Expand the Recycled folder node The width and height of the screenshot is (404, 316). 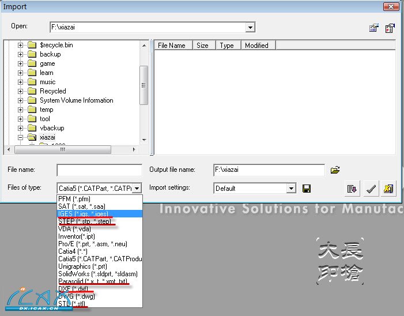tap(20, 91)
